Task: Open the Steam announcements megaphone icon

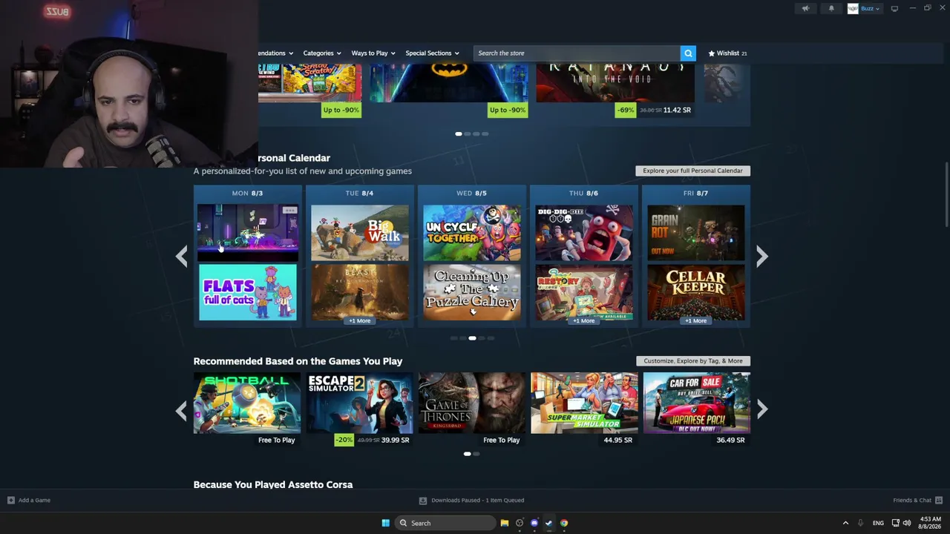Action: [805, 9]
